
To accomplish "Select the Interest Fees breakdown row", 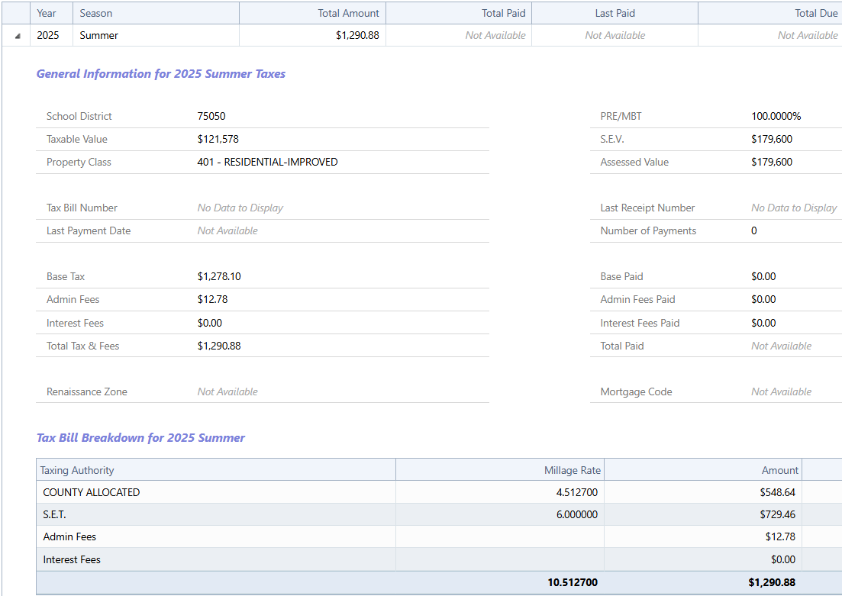I will click(x=72, y=559).
